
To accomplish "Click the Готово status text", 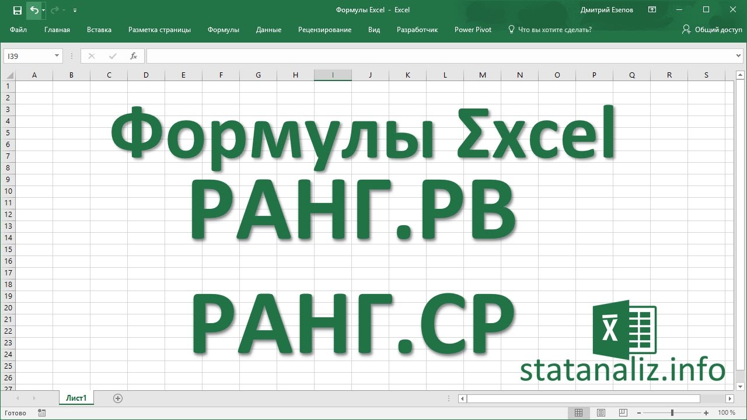I will [x=16, y=413].
